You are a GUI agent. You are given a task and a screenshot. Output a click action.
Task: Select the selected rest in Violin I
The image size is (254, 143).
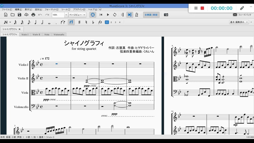(x=57, y=64)
